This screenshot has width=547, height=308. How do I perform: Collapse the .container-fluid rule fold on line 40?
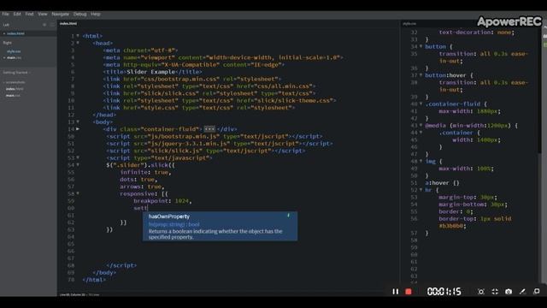(421, 104)
